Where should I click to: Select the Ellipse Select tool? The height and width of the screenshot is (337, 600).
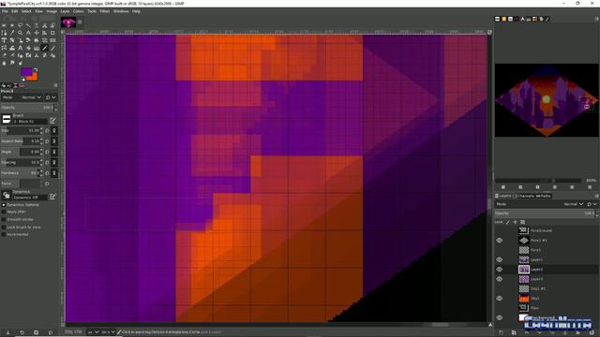click(12, 25)
